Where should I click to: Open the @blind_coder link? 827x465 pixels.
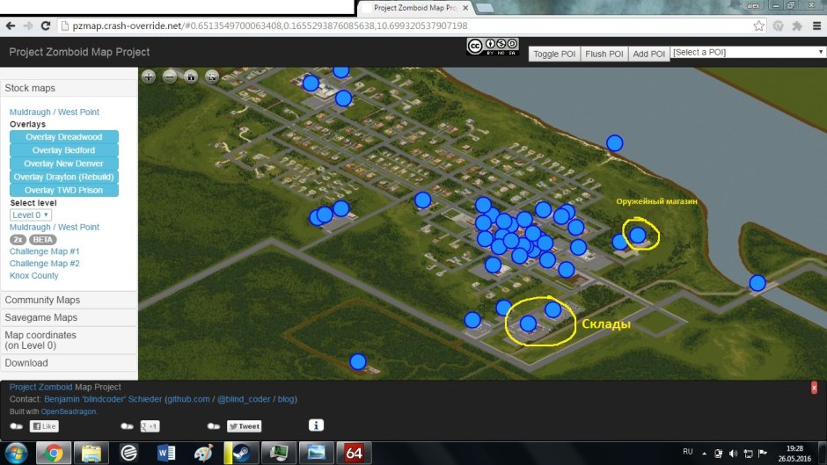[244, 399]
